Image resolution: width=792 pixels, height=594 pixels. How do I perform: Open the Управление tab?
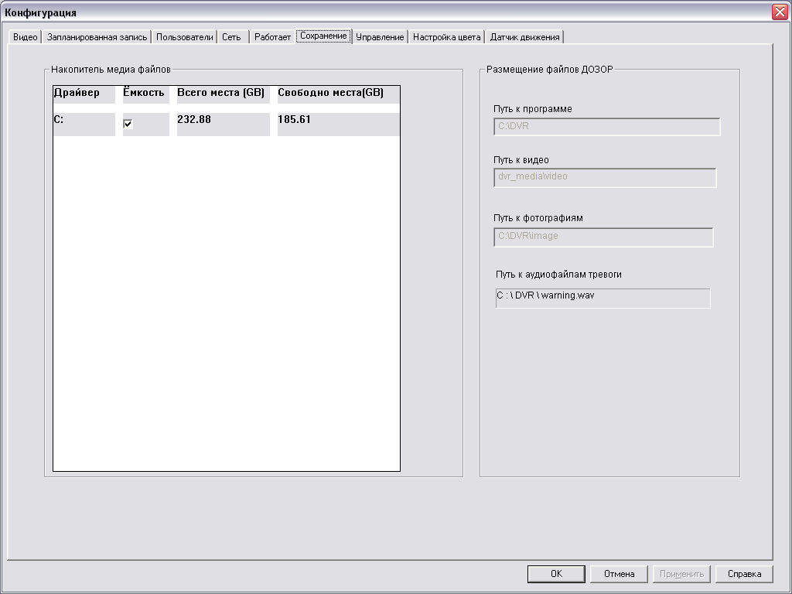pos(380,37)
